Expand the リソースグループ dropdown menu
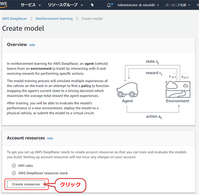This screenshot has width=199, height=195. (x=65, y=5)
